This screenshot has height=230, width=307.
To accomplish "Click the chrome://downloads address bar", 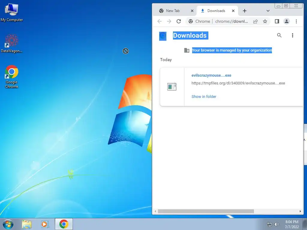I will point(231,21).
